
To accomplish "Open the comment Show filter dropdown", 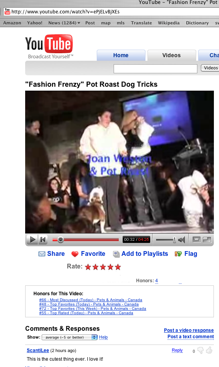I will click(x=69, y=337).
